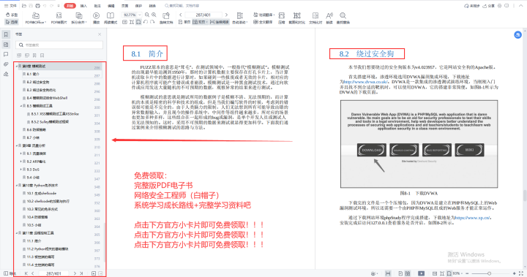Rotate the document (旋转文档) icon

pyautogui.click(x=166, y=18)
